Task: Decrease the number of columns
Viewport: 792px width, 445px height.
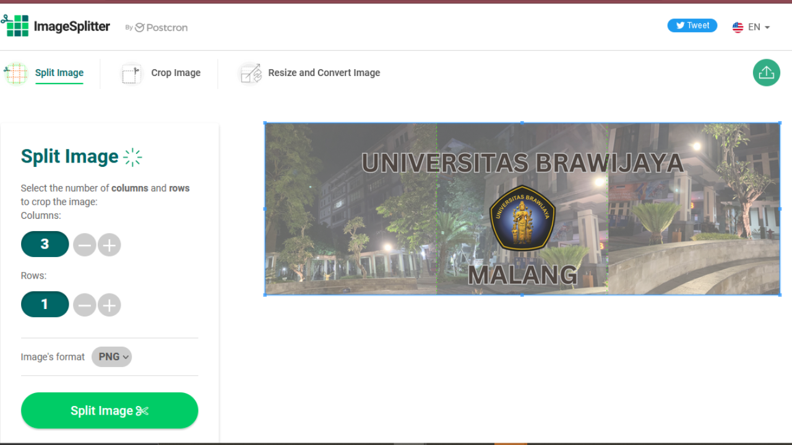Action: [85, 245]
